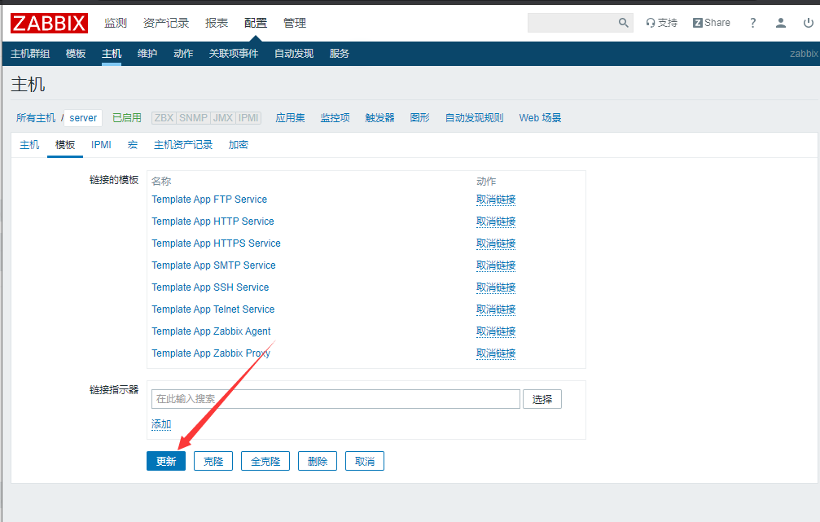
Task: Go to 动作 submenu
Action: pos(183,54)
